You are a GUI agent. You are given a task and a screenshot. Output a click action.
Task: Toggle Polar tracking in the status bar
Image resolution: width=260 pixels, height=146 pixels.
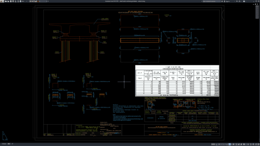[x=219, y=144]
